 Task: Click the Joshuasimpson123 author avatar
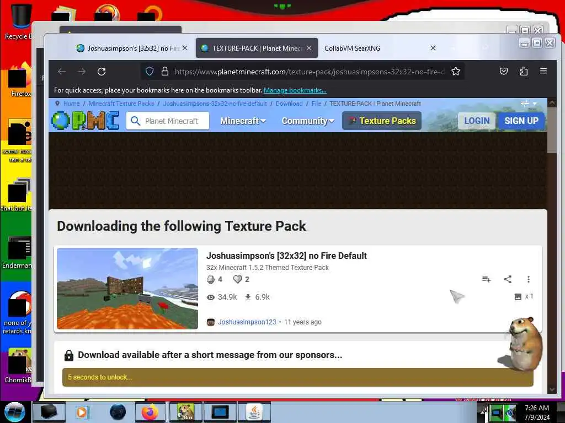211,322
